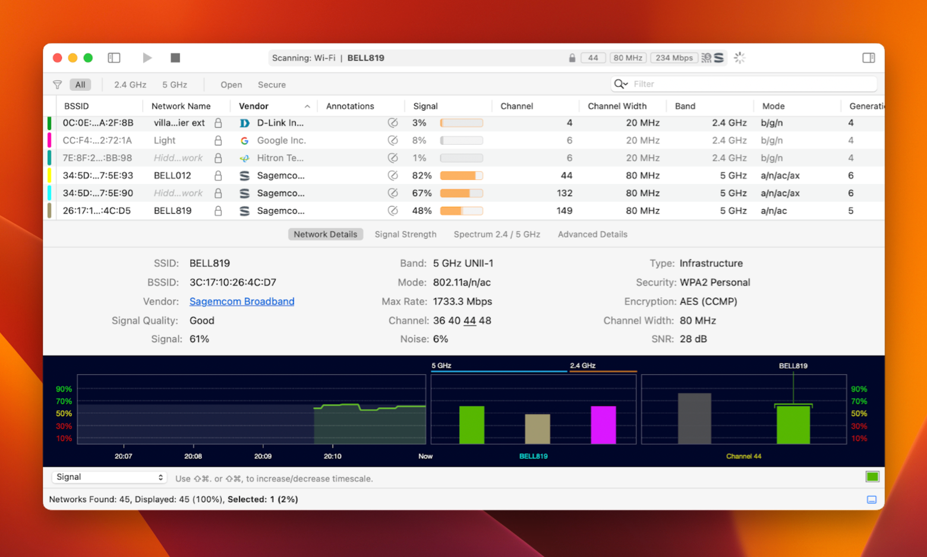Click the Sagemcom vendor logo in toolbar
Viewport: 927px width, 557px height.
click(719, 58)
